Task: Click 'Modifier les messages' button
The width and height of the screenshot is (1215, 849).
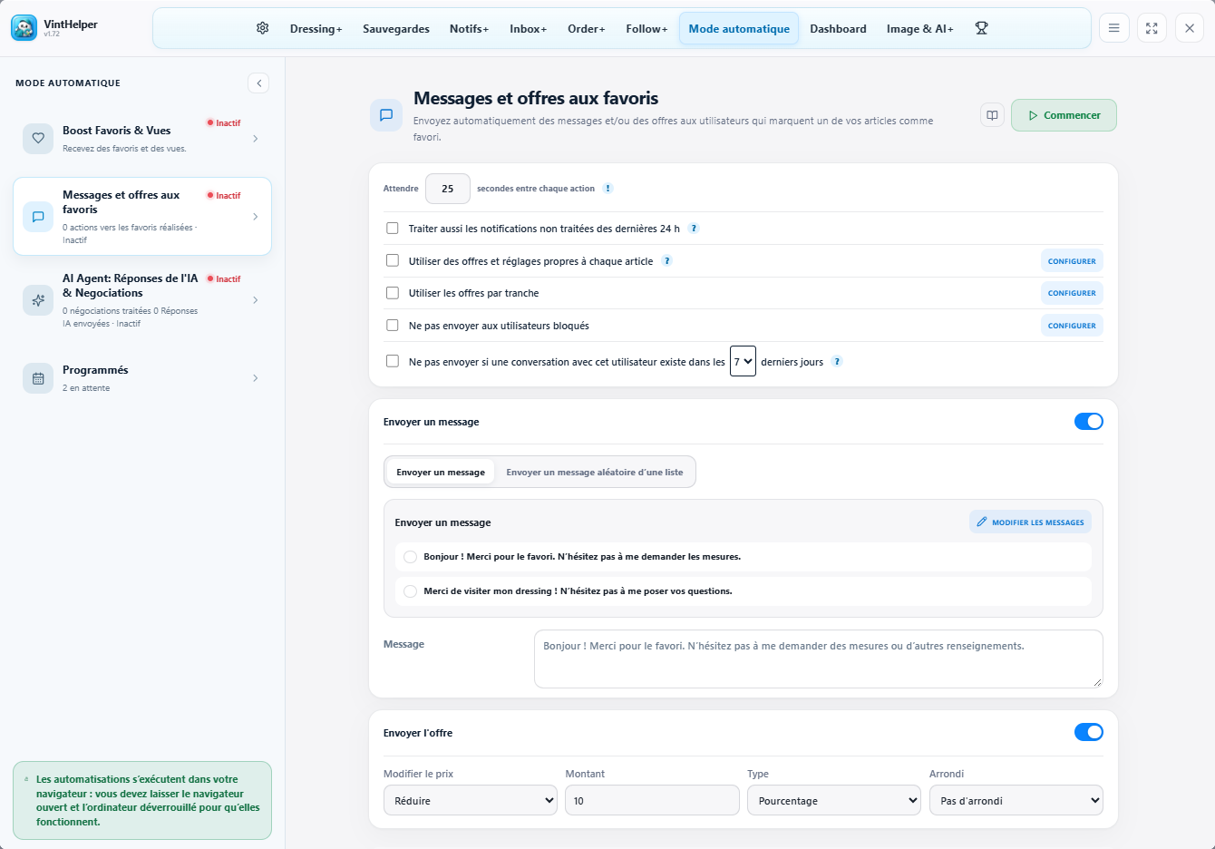Action: click(x=1030, y=522)
